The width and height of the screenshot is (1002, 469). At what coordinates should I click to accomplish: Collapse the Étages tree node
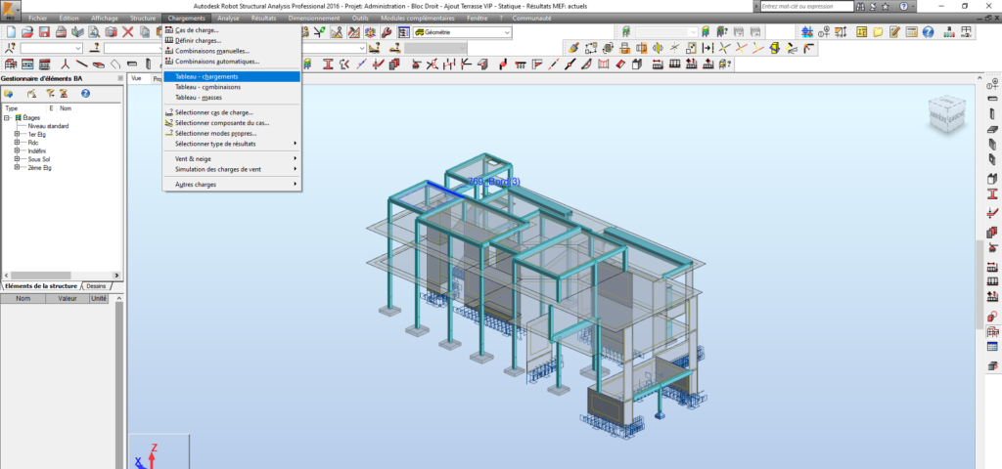point(7,118)
